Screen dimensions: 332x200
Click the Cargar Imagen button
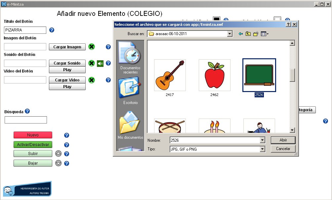67,47
